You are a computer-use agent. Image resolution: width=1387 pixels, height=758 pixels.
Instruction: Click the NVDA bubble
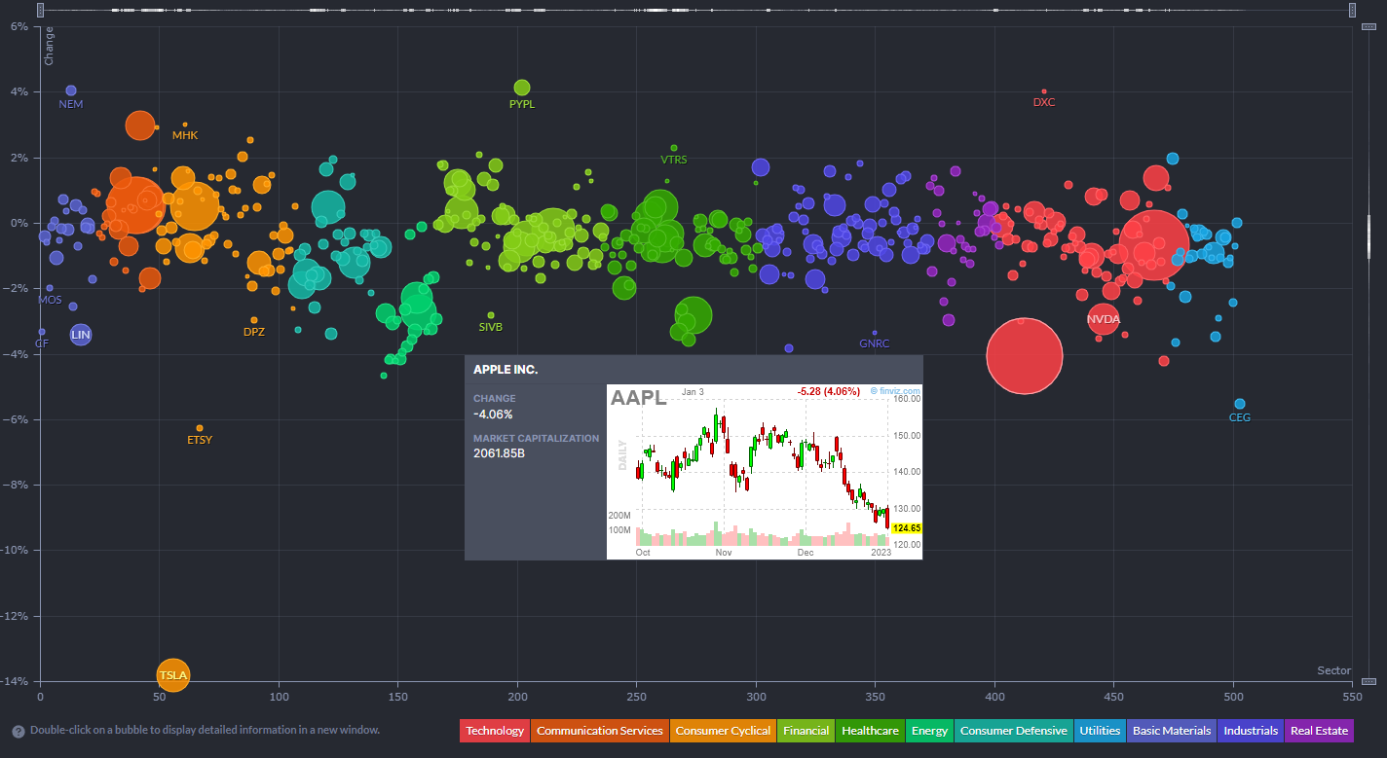click(1104, 318)
